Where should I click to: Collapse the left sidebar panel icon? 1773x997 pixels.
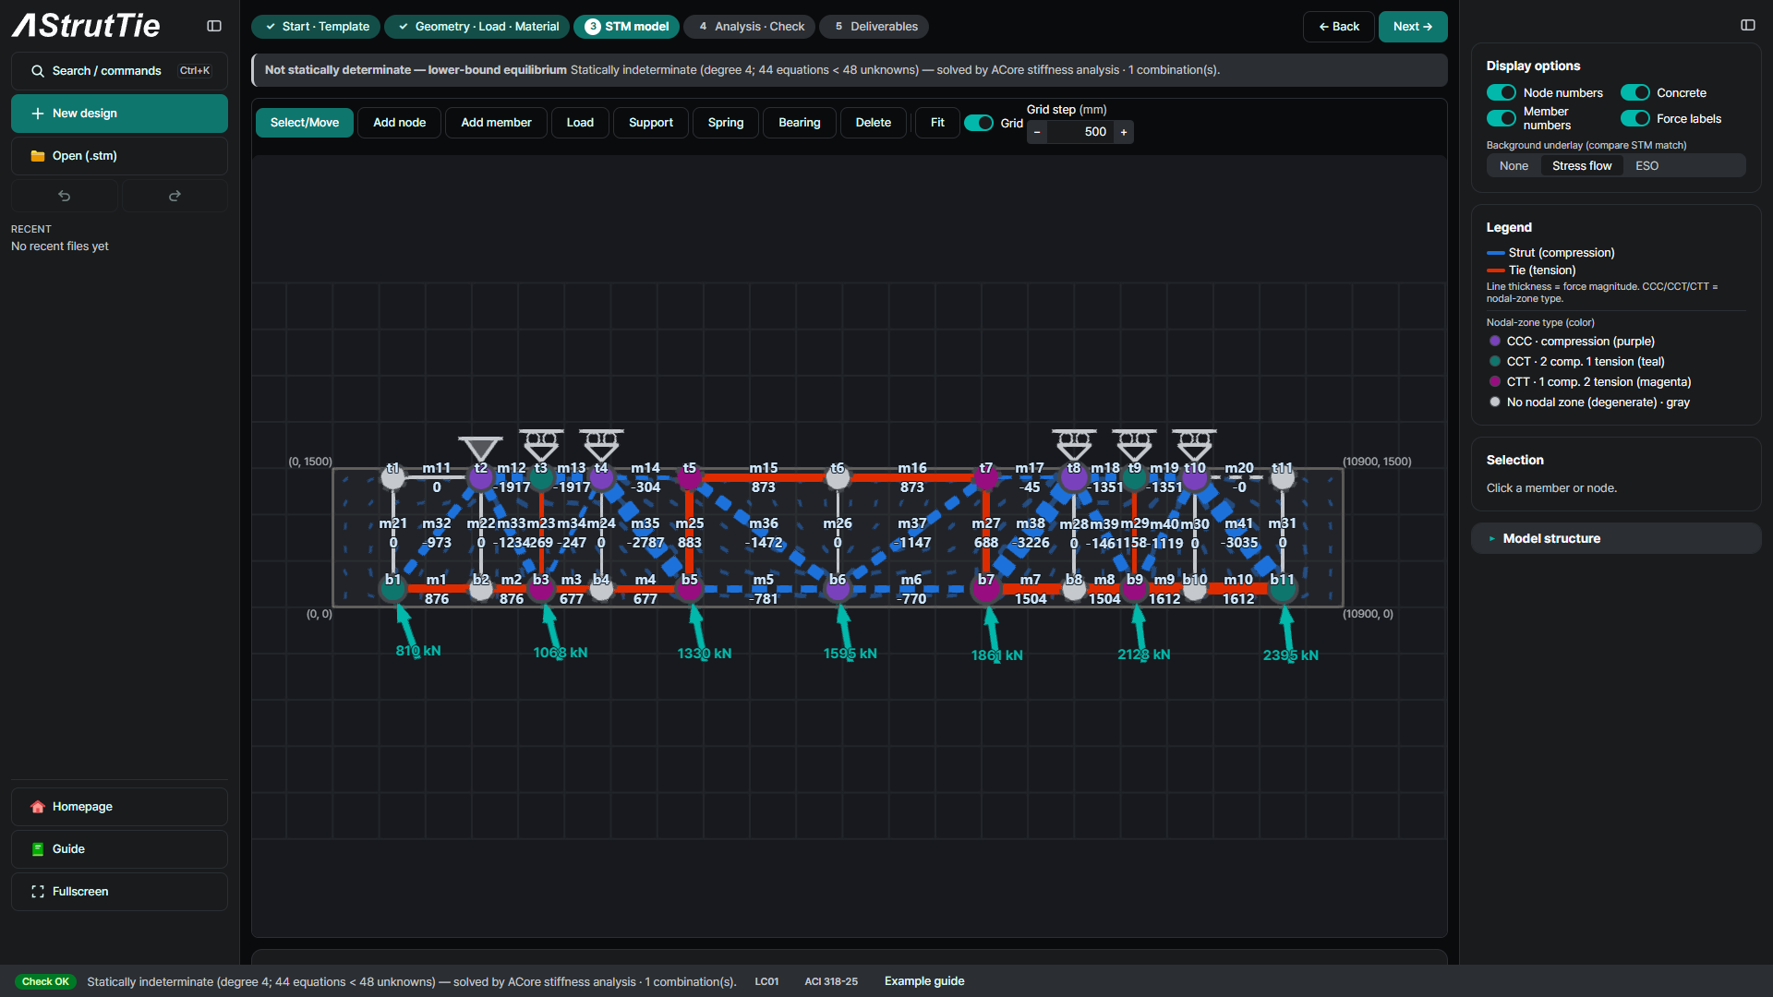click(214, 26)
